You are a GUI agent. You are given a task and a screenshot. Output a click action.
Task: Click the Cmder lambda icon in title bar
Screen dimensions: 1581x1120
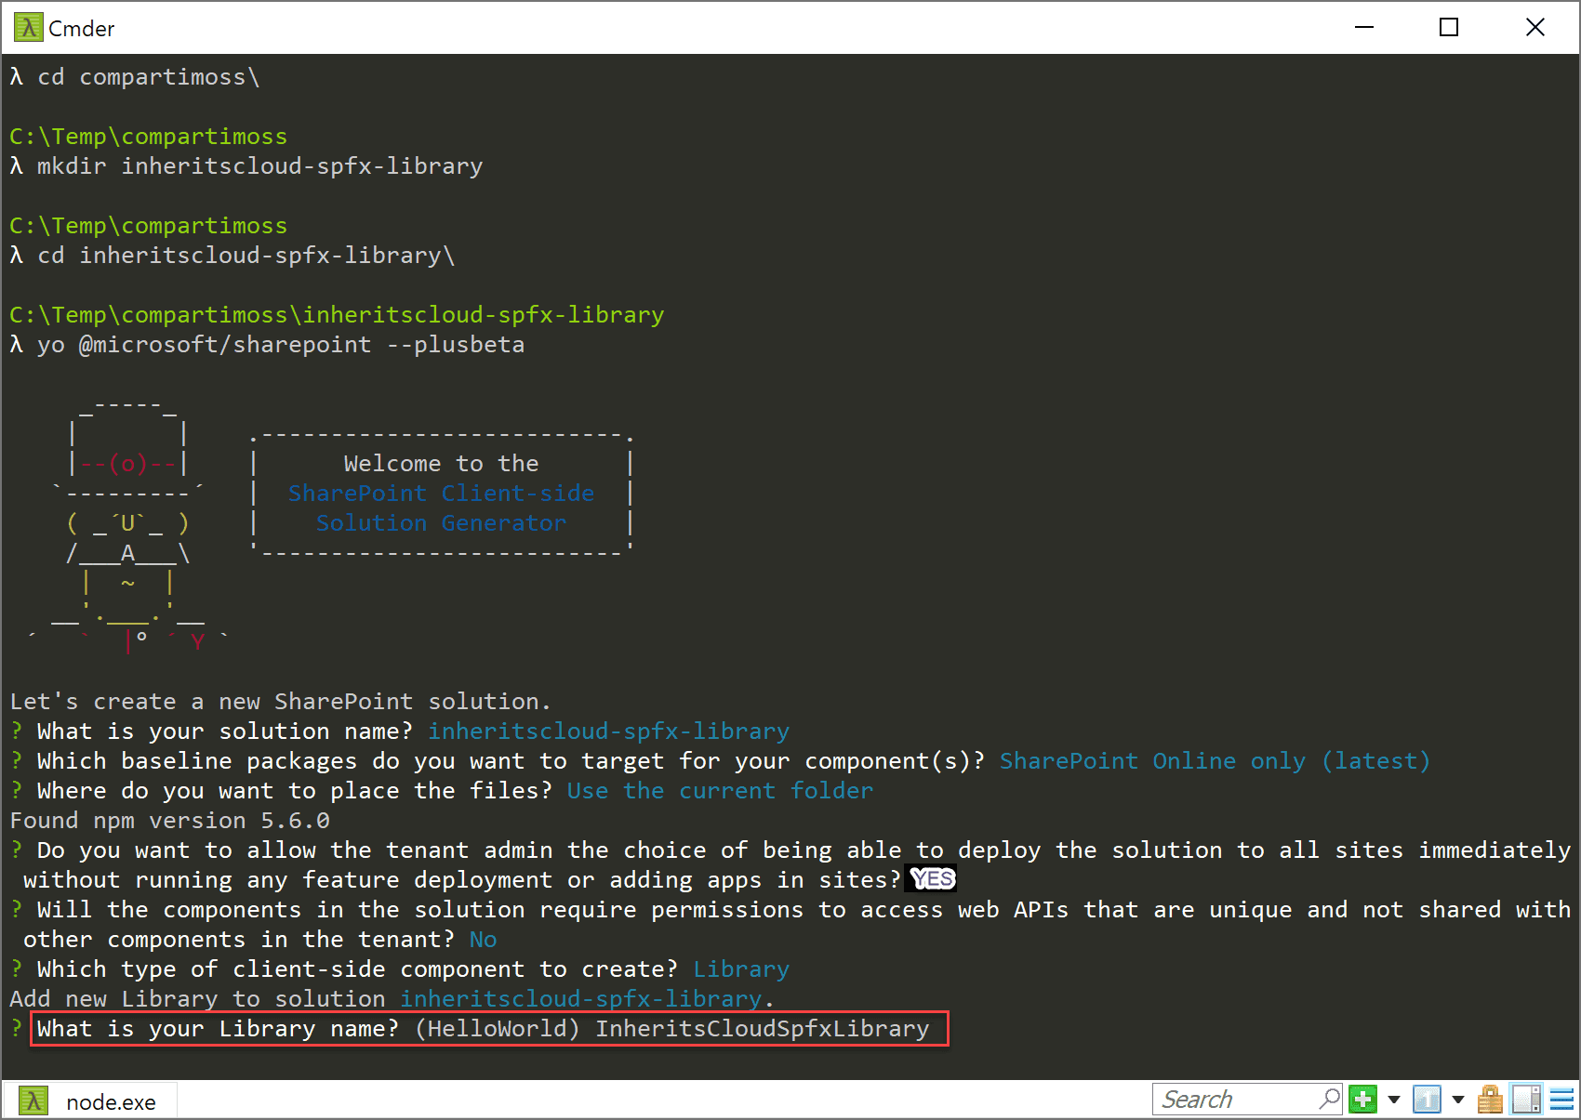pos(29,28)
